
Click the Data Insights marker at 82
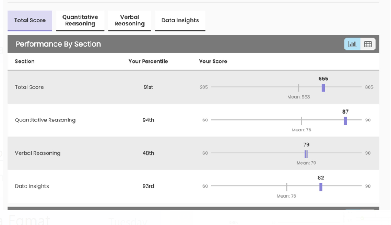(321, 187)
